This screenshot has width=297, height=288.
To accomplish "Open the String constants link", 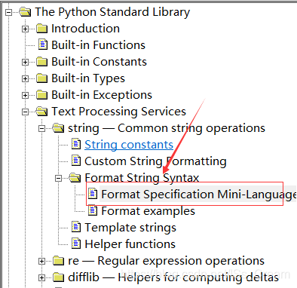I will click(129, 145).
